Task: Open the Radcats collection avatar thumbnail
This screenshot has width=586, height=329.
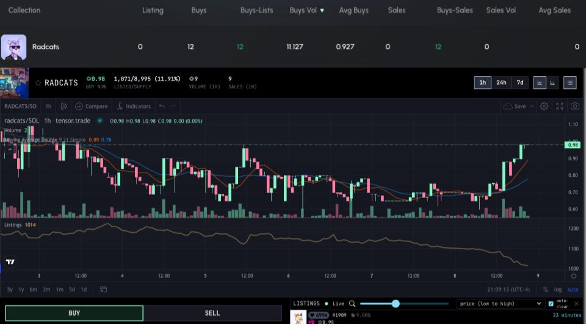Action: pos(14,48)
